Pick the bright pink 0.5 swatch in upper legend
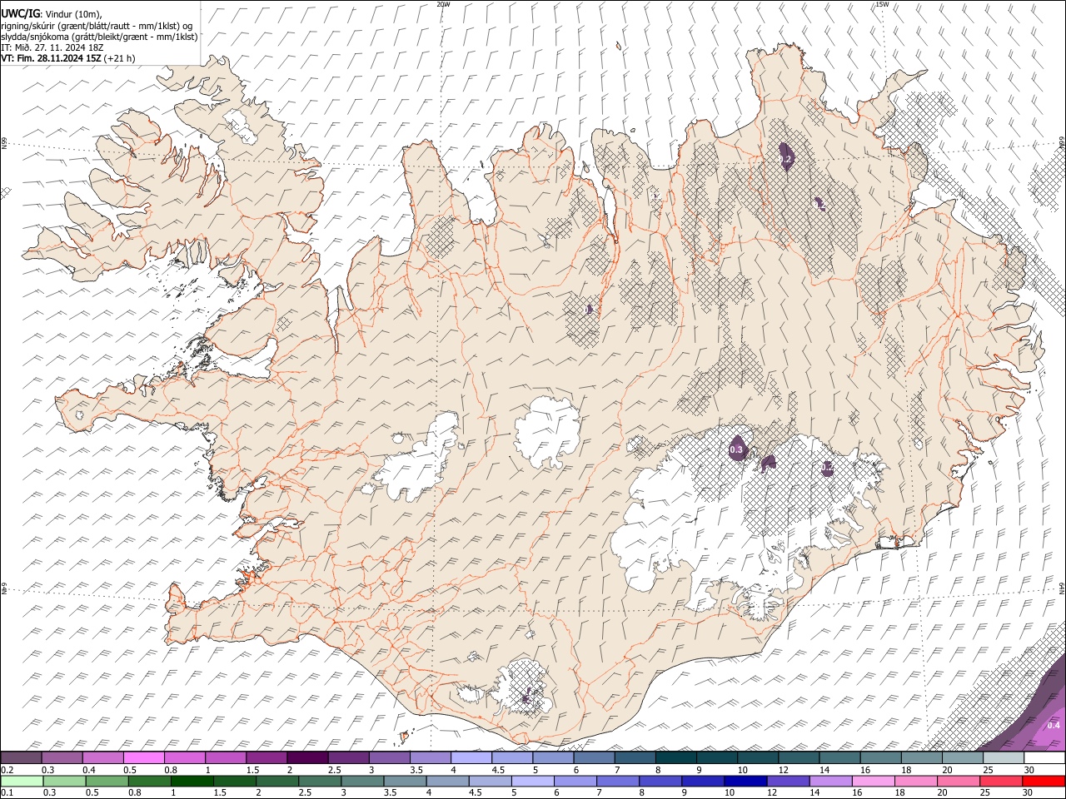Screen dimensions: 1066x799 pos(143,758)
